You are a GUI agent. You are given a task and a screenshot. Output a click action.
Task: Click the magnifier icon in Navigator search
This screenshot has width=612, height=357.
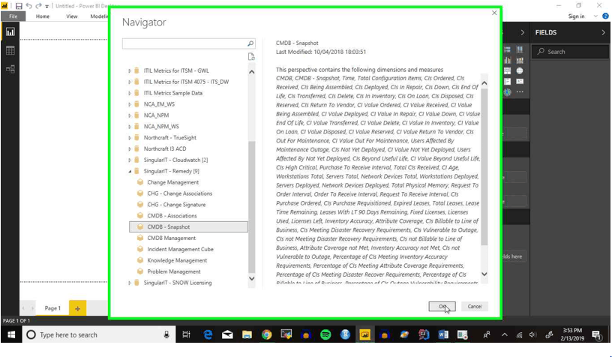coord(250,43)
